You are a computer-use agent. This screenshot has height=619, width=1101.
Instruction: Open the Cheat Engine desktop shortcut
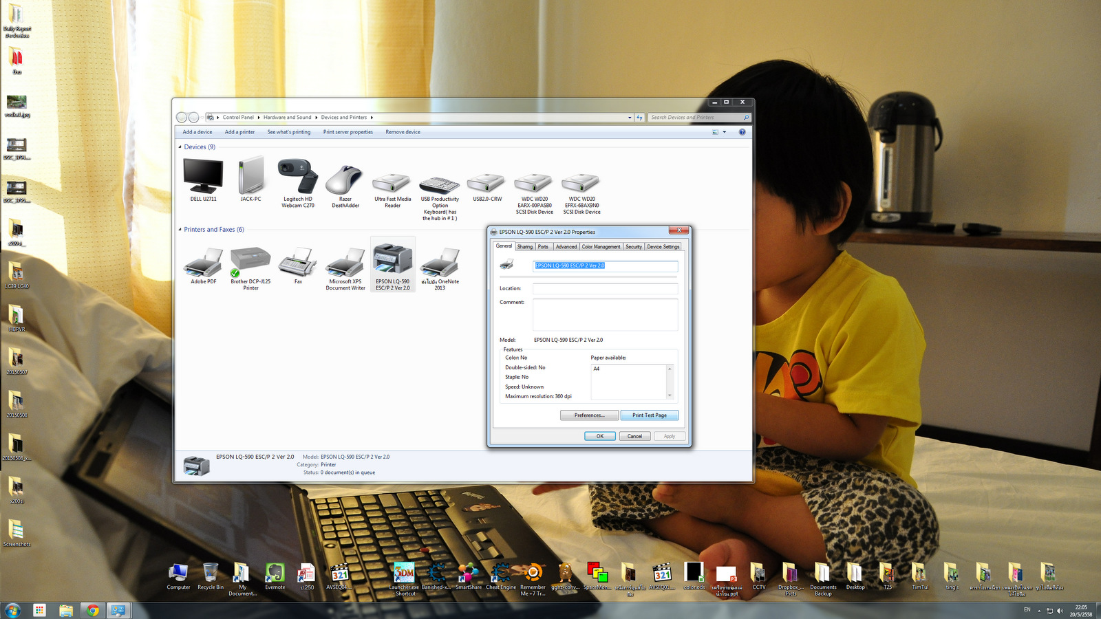pos(501,576)
